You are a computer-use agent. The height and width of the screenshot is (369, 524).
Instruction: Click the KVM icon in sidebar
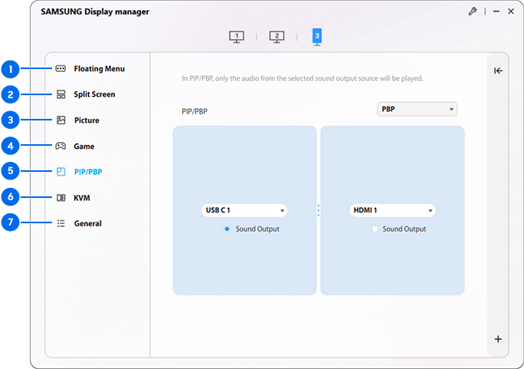tap(61, 198)
